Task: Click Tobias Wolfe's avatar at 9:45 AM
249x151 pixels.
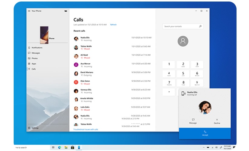Action: pos(76,47)
